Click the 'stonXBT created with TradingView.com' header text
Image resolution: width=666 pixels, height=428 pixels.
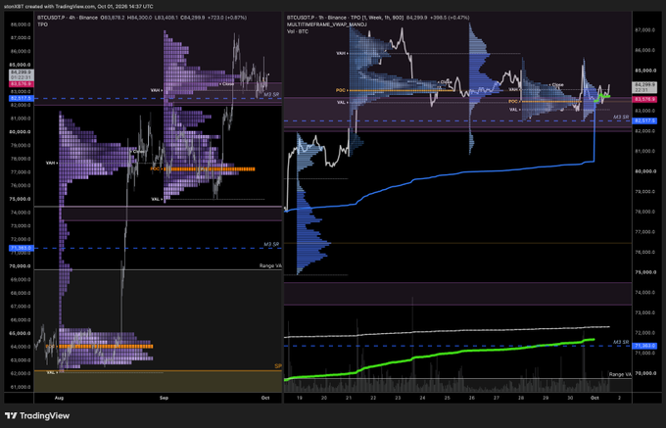click(78, 7)
